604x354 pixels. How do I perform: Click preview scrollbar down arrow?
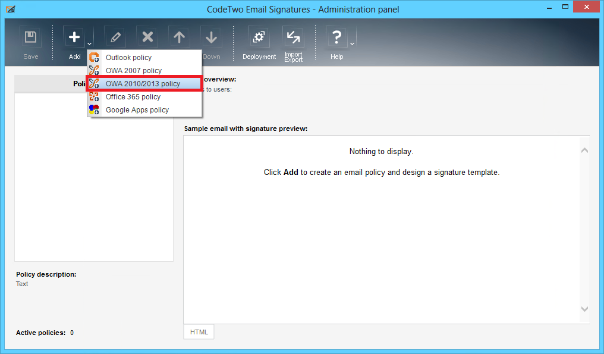[584, 309]
